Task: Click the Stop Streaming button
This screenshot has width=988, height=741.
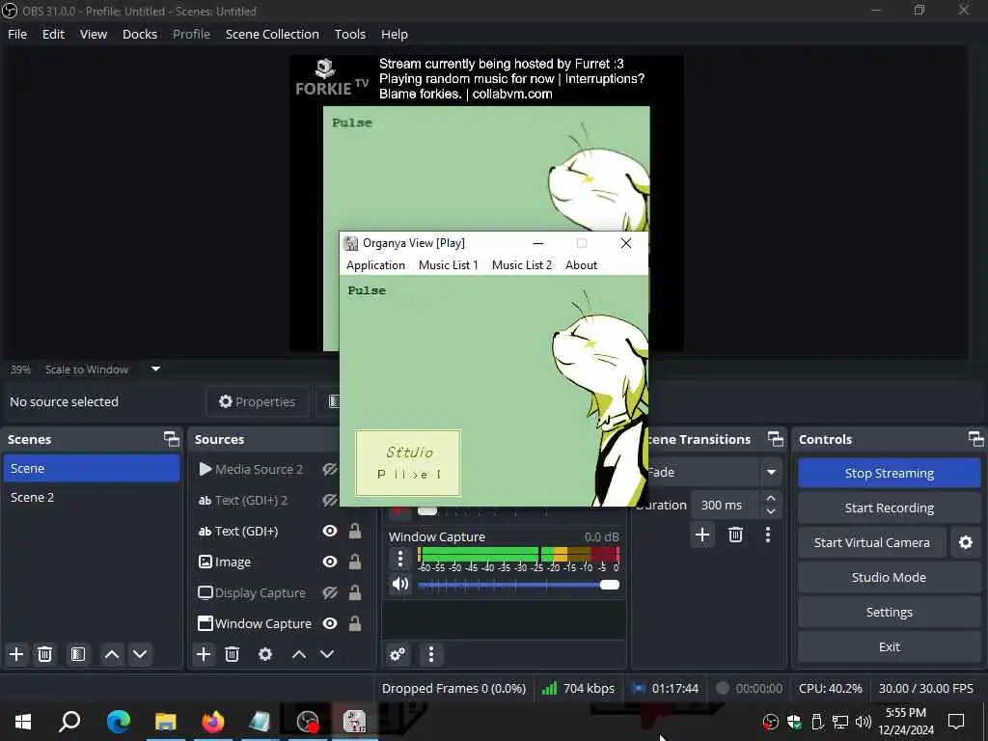Action: (x=889, y=473)
